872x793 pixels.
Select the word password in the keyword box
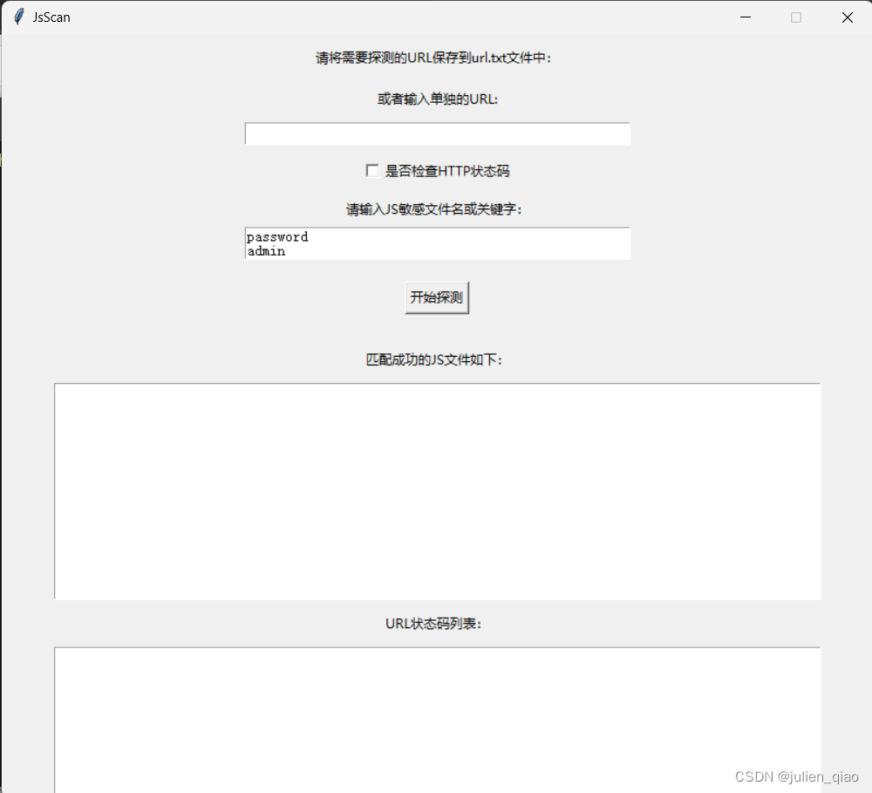(x=277, y=236)
